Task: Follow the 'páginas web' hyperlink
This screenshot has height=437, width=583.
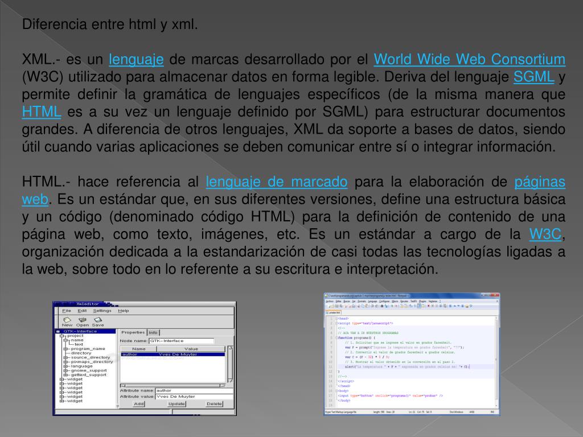Action: click(540, 182)
